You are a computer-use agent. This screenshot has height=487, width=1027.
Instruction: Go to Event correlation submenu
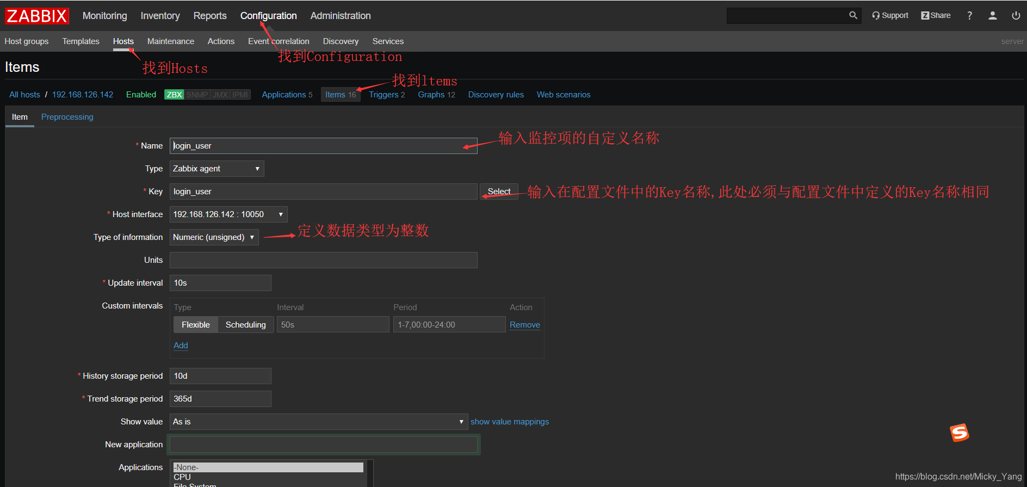point(279,41)
